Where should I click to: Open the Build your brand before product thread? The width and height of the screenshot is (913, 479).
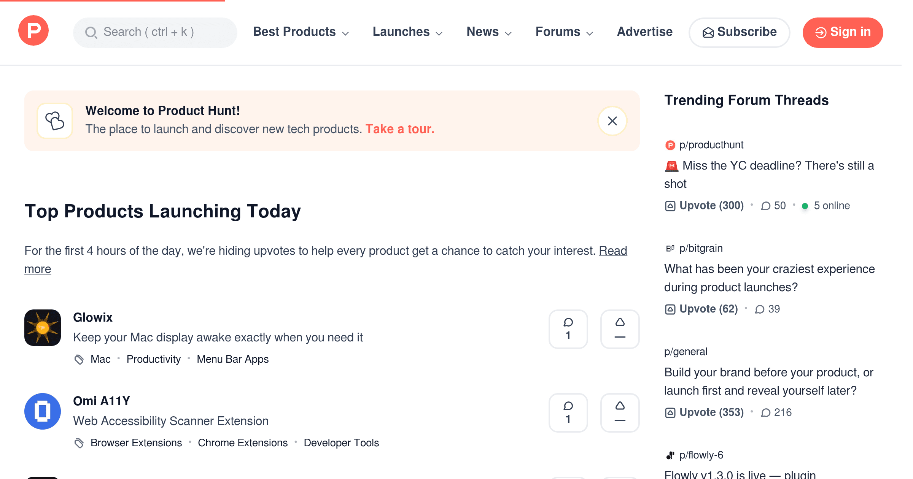pyautogui.click(x=769, y=382)
